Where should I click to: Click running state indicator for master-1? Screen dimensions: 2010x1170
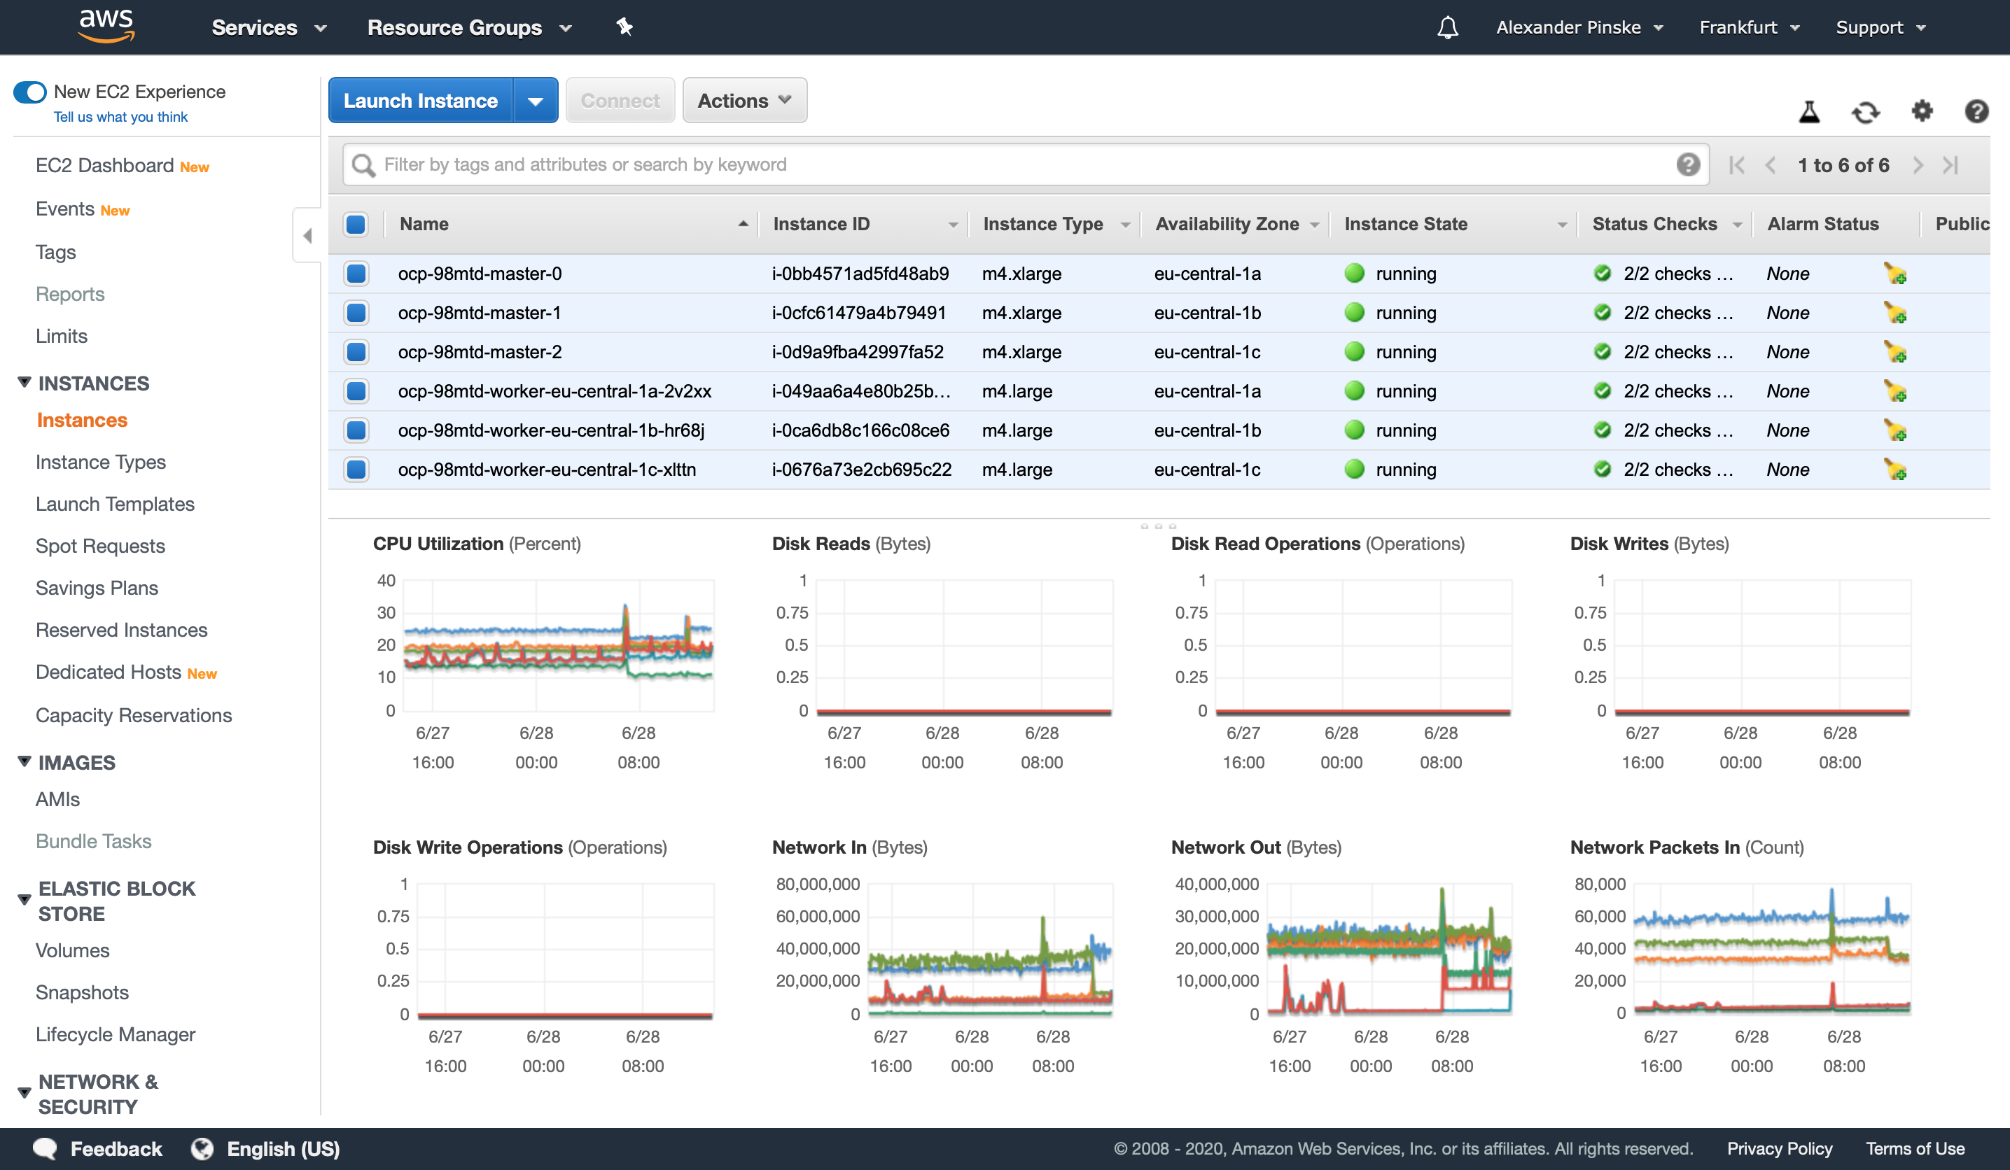[1355, 312]
